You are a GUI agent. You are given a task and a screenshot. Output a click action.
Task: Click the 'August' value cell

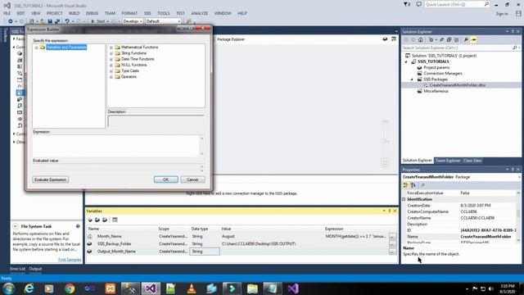tap(228, 237)
